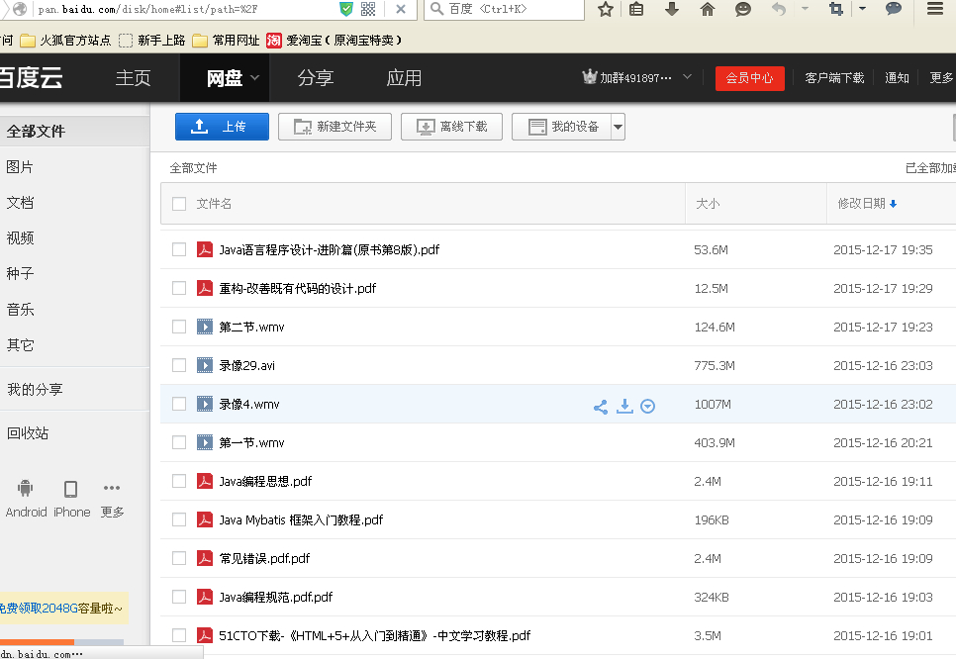Viewport: 956px width, 659px height.
Task: Click the undo arrow icon in browser toolbar
Action: pos(779,9)
